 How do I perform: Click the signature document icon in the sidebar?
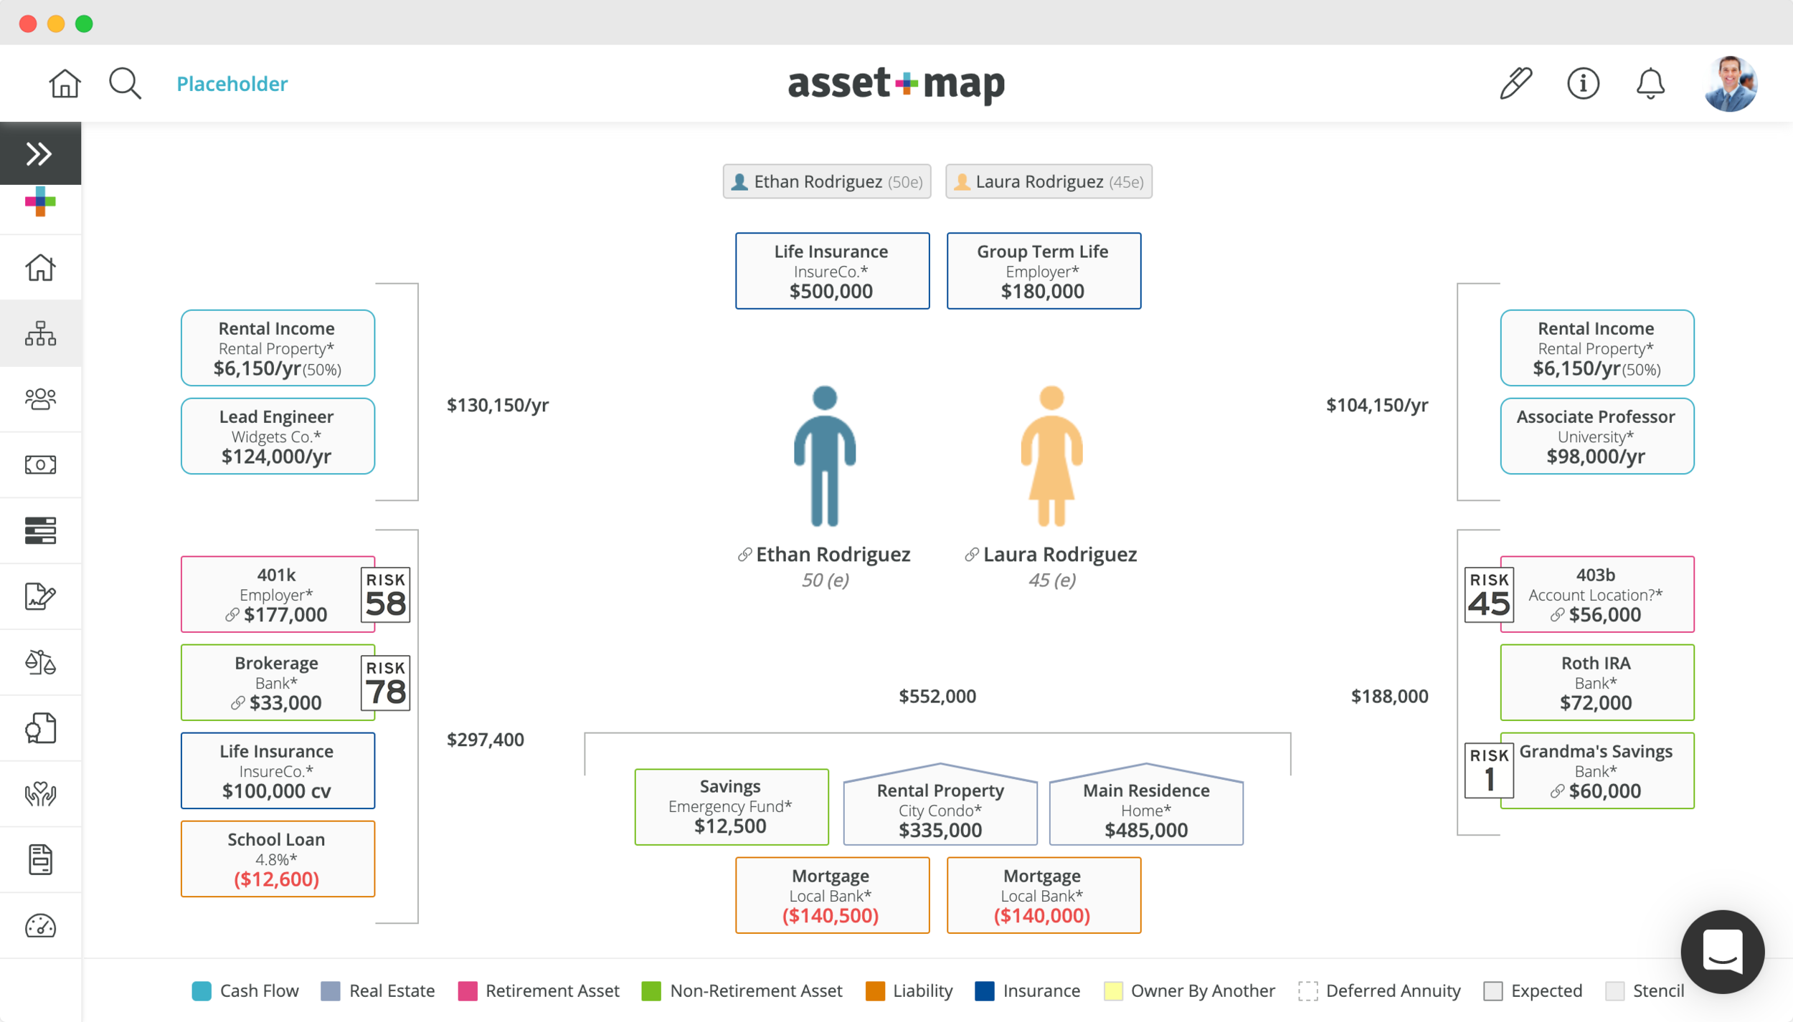tap(41, 596)
